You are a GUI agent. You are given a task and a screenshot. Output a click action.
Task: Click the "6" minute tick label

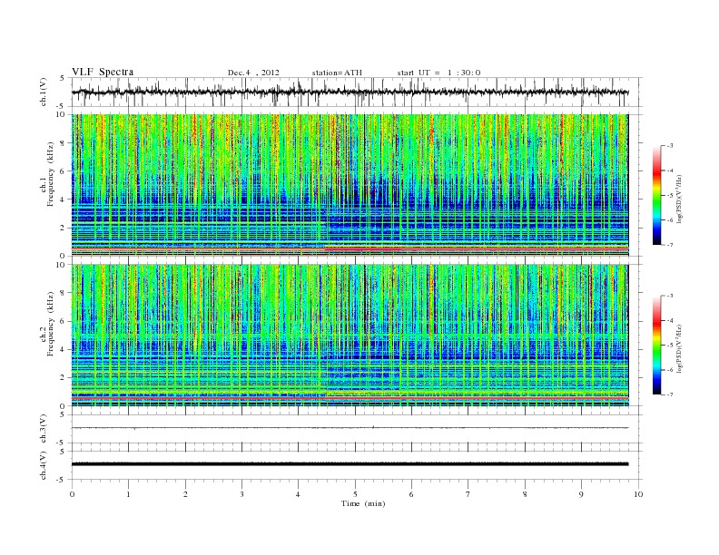pos(411,494)
